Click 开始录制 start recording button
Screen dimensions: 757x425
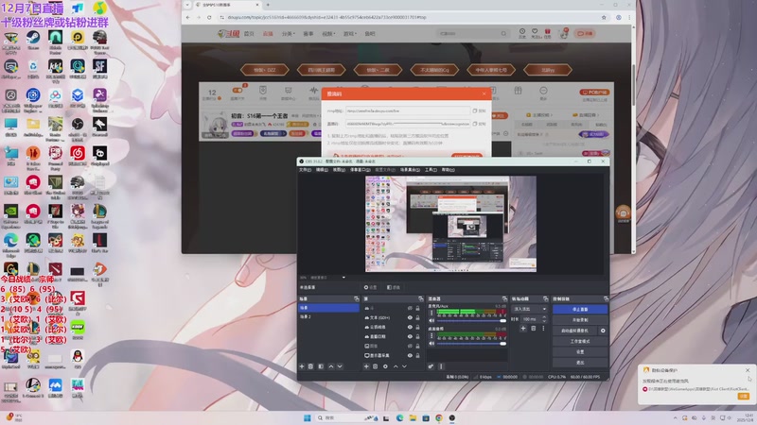pos(580,320)
